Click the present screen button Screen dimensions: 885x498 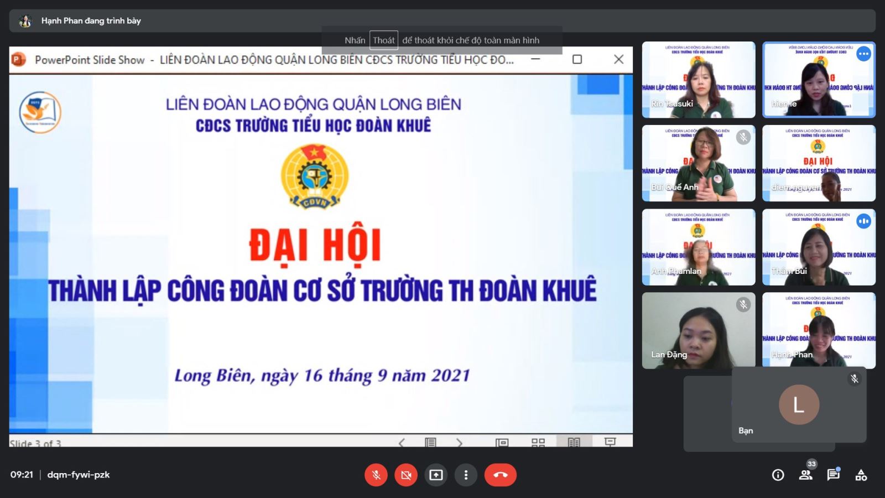(x=436, y=475)
